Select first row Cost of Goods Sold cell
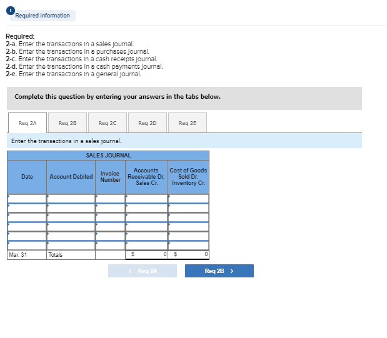The image size is (387, 338). pos(189,199)
